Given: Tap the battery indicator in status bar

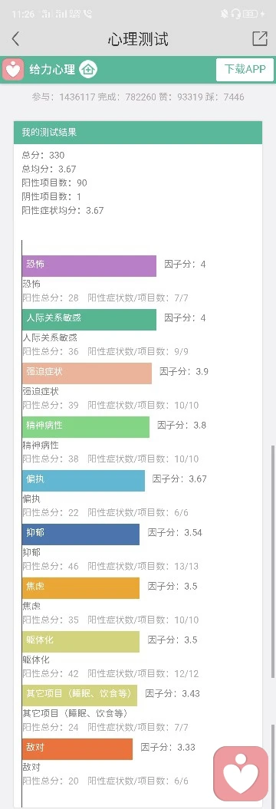Looking at the screenshot, I should [251, 14].
